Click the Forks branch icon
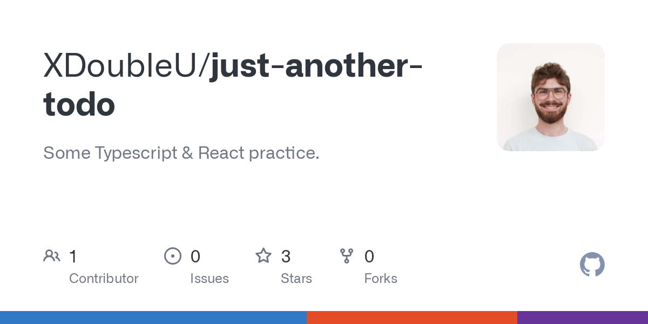The width and height of the screenshot is (648, 324). pos(347,256)
